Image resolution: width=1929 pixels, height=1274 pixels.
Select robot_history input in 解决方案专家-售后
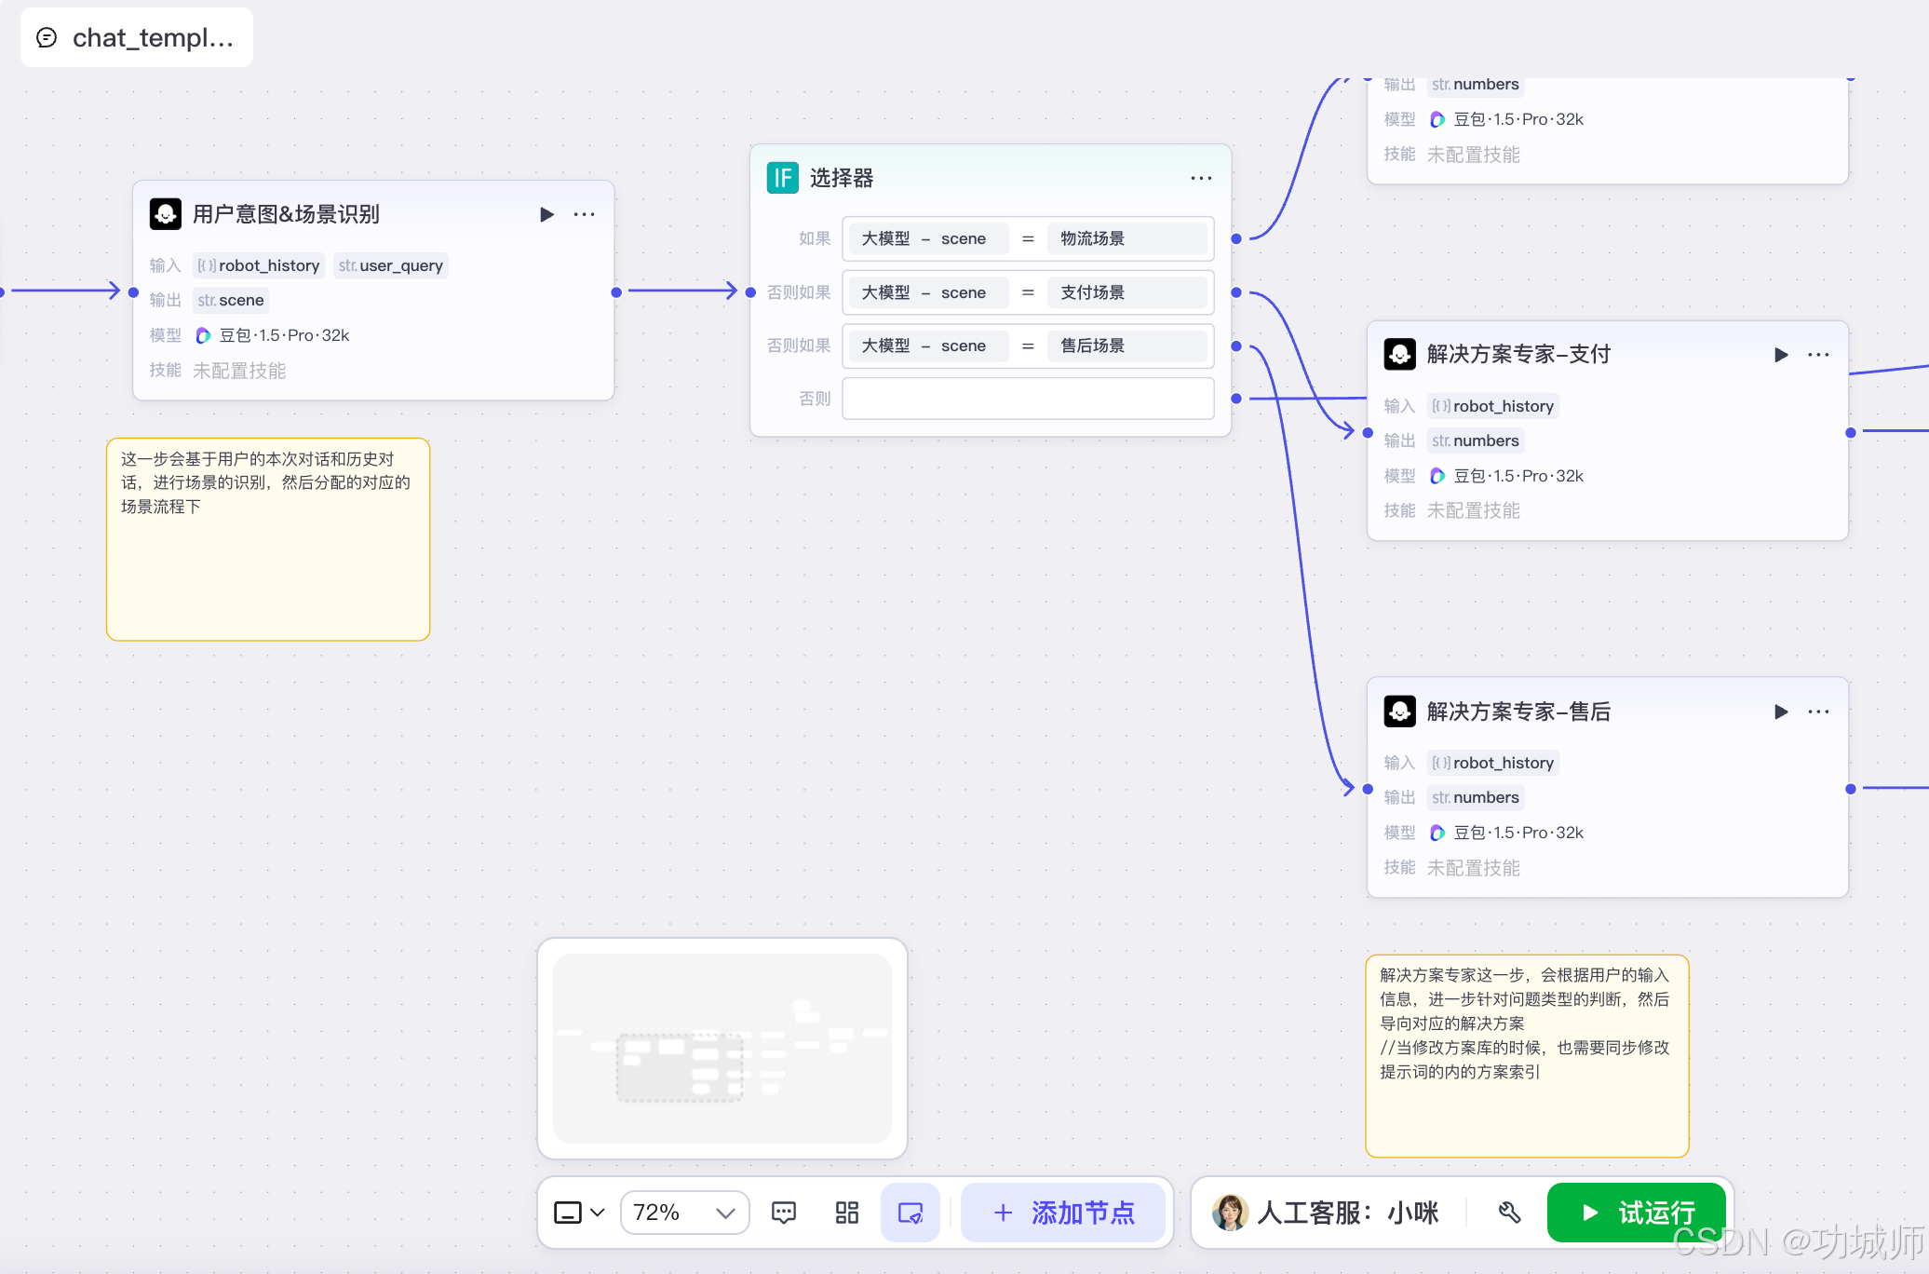click(1493, 763)
